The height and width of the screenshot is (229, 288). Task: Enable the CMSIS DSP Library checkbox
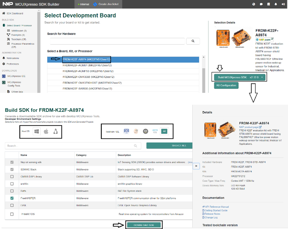coord(12,177)
